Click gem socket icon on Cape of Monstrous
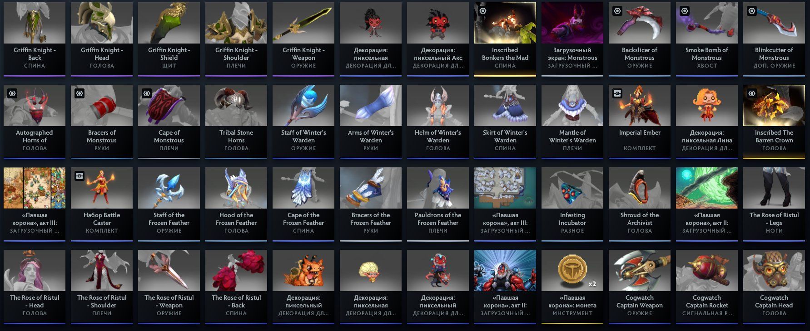The height and width of the screenshot is (331, 810). (147, 93)
